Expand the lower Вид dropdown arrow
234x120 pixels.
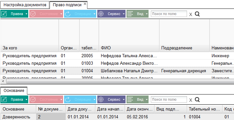(x=147, y=100)
